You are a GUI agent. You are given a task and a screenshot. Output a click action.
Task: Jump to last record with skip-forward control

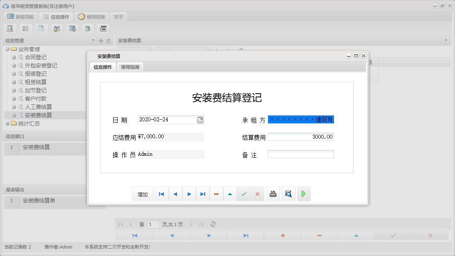click(x=203, y=193)
